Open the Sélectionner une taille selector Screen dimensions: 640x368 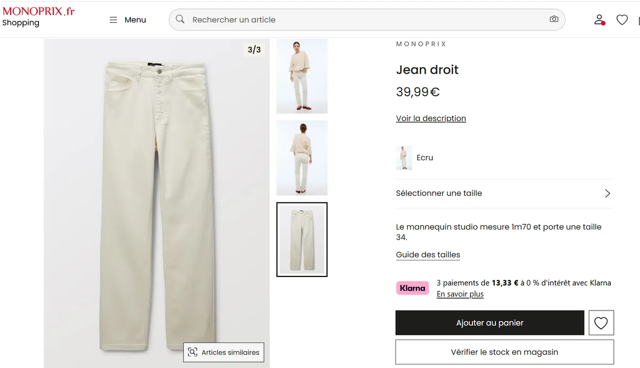click(505, 193)
